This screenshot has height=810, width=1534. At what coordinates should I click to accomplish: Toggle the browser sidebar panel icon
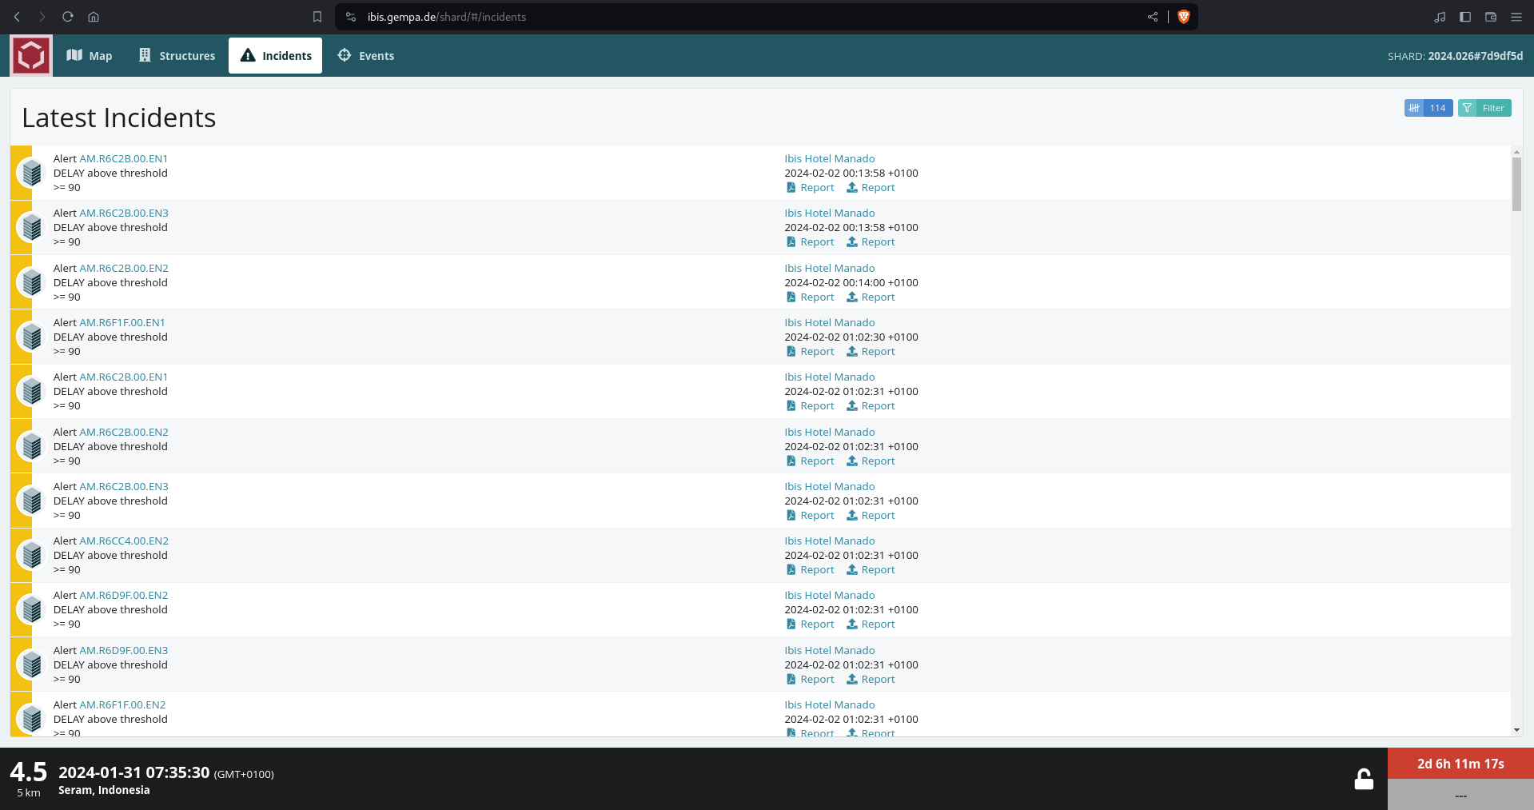click(x=1465, y=17)
